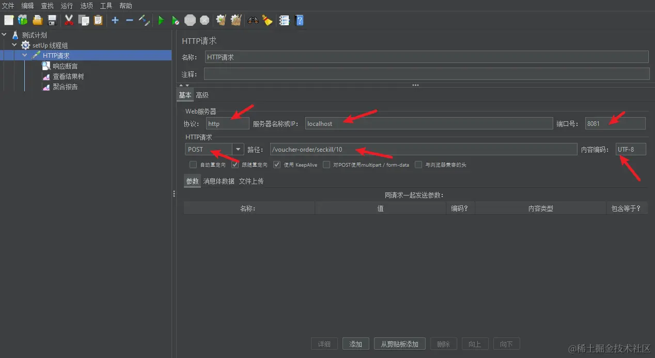Screen dimensions: 655x358
Task: Click the Cut scissors icon
Action: point(69,20)
